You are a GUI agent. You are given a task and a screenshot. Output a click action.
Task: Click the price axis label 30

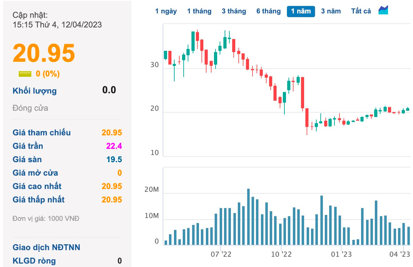[155, 65]
